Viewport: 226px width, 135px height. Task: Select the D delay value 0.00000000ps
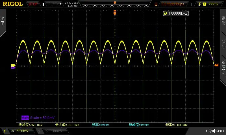tap(173, 4)
